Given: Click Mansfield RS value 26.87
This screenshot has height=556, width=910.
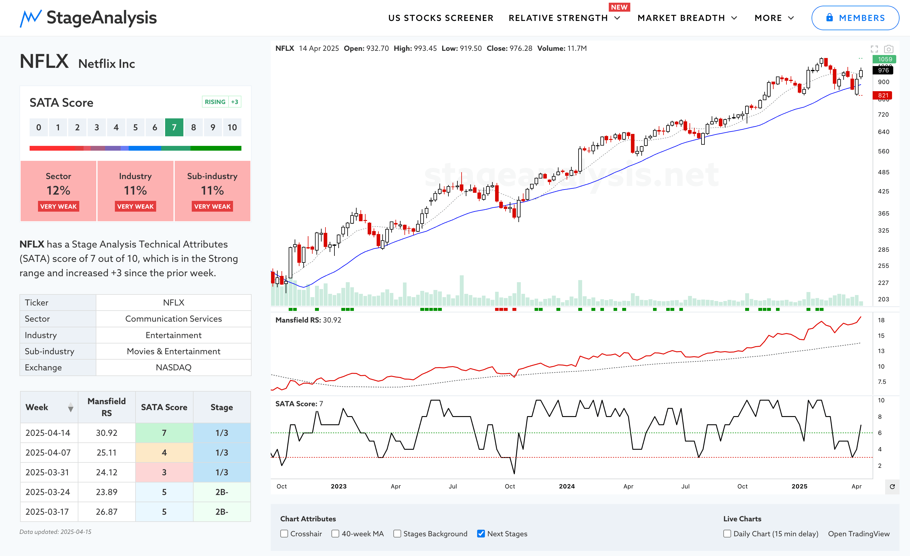Looking at the screenshot, I should [x=106, y=512].
